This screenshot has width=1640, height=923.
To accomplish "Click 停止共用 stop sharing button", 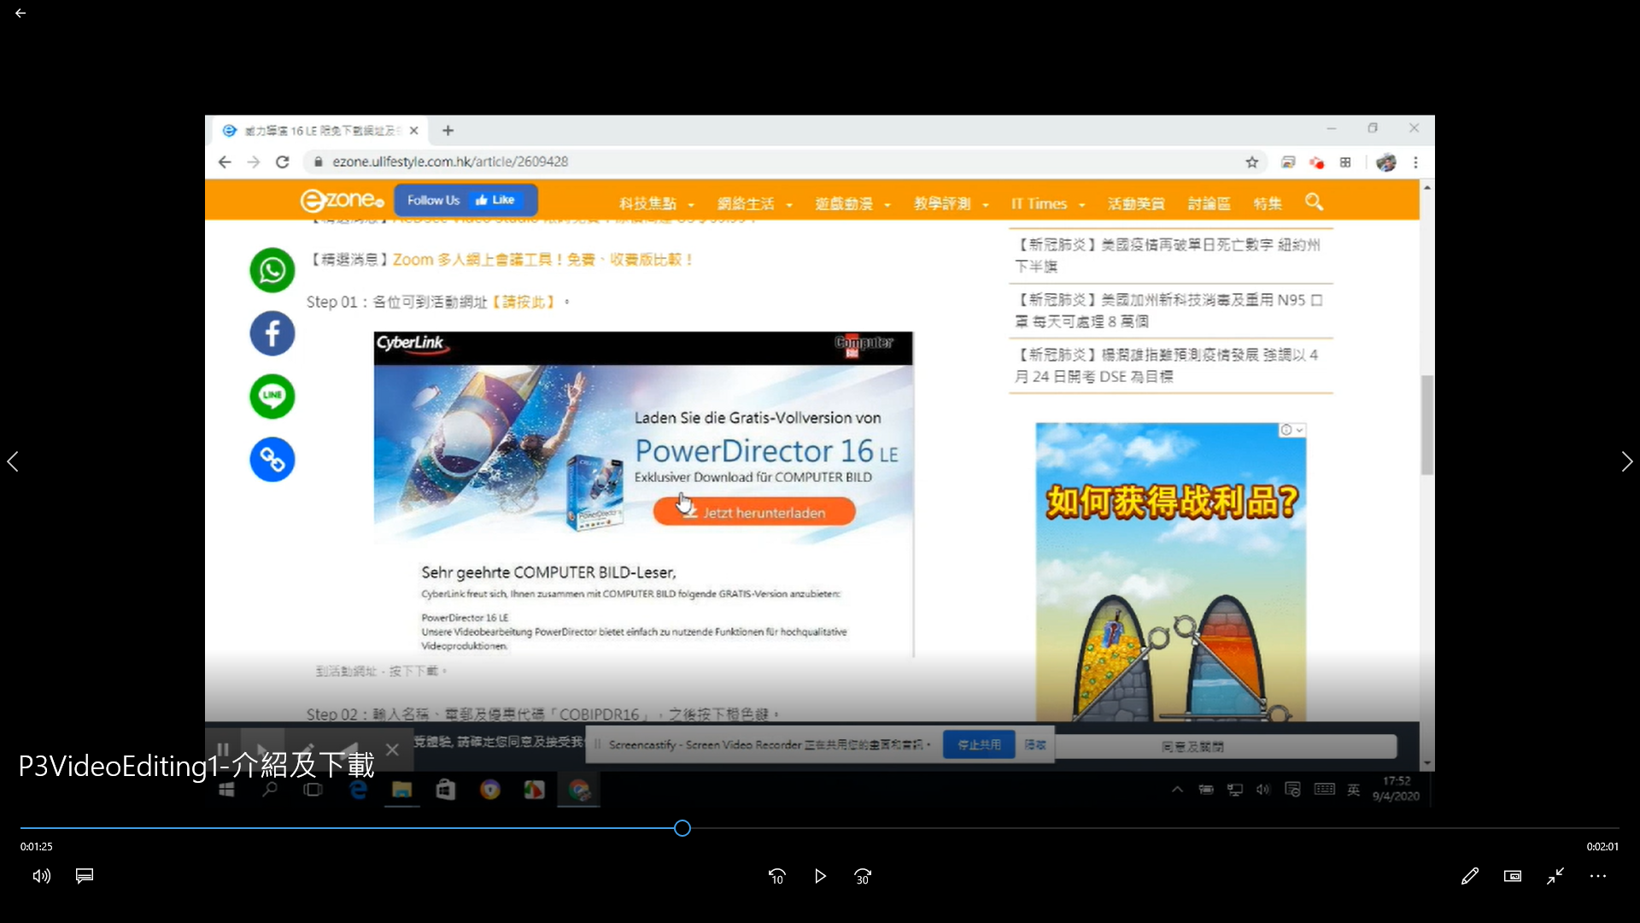I will coord(978,745).
